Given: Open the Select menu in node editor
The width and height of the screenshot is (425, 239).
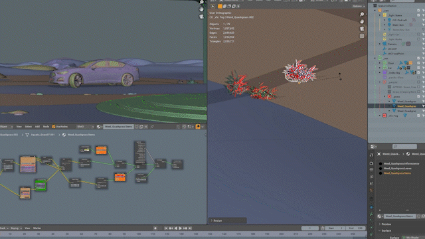Looking at the screenshot, I should (x=29, y=127).
